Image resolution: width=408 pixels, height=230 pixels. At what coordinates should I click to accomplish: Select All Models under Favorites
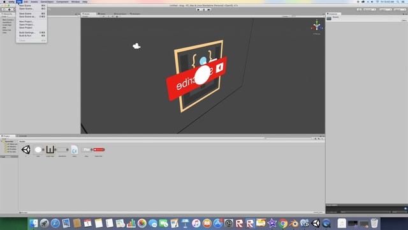tap(11, 146)
